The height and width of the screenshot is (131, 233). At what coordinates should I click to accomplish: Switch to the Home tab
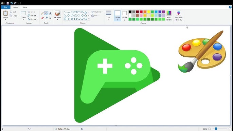(15, 7)
